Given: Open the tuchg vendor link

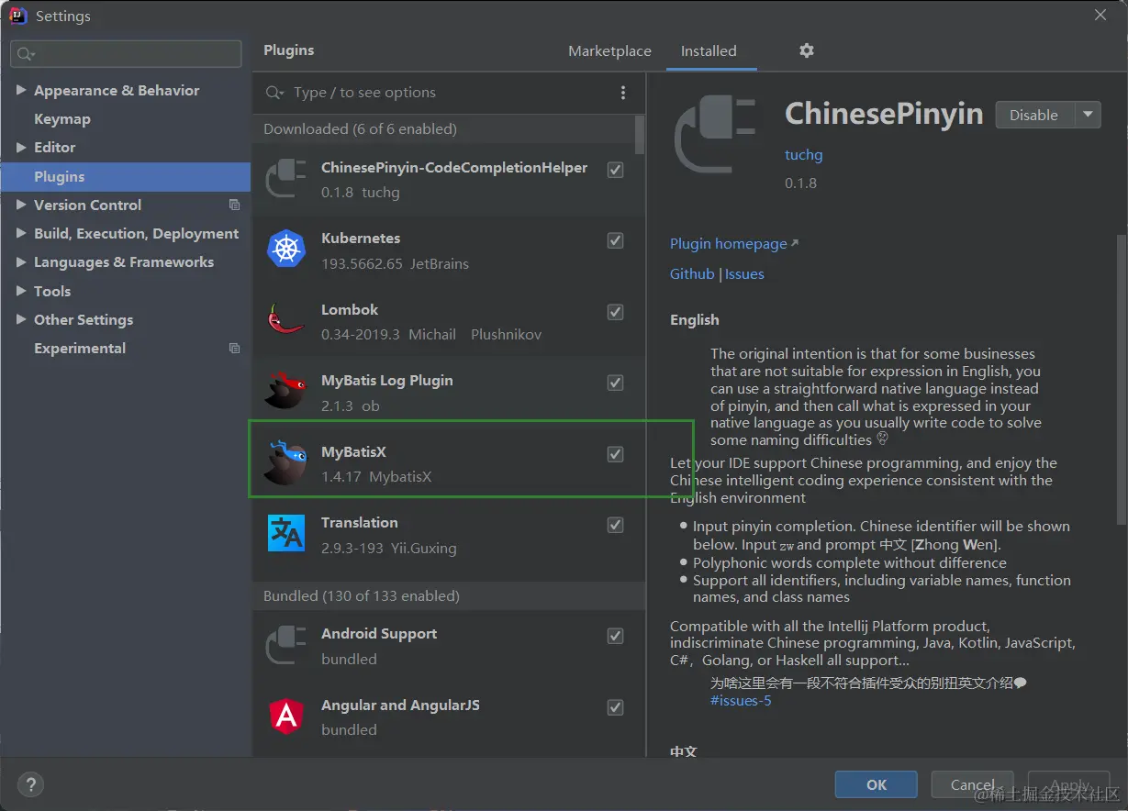Looking at the screenshot, I should click(x=804, y=154).
